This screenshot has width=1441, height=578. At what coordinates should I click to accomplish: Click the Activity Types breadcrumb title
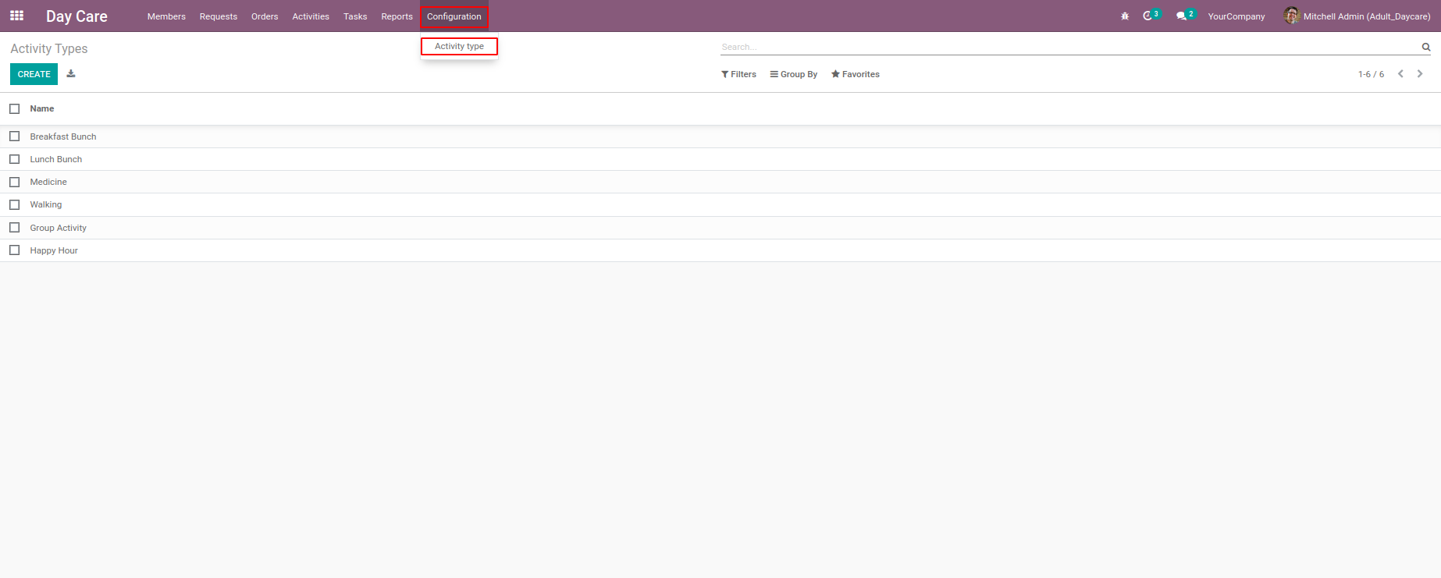pos(49,48)
